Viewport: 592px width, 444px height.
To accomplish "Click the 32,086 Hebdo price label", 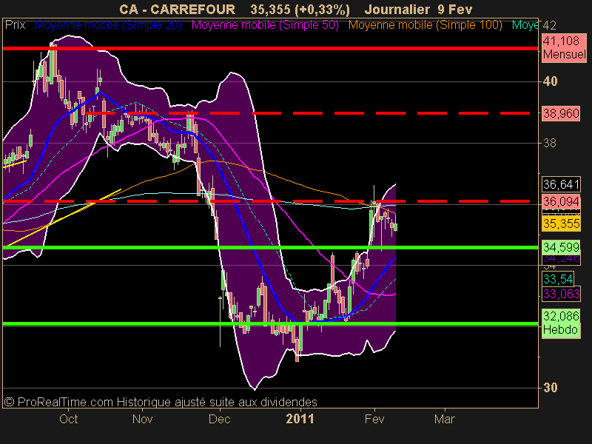I will coord(561,323).
